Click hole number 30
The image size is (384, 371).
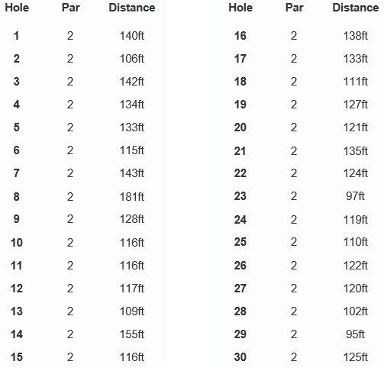pyautogui.click(x=240, y=357)
